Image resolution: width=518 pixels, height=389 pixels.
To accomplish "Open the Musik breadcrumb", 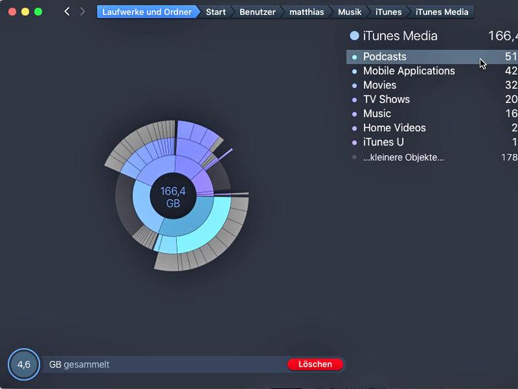I will point(349,12).
